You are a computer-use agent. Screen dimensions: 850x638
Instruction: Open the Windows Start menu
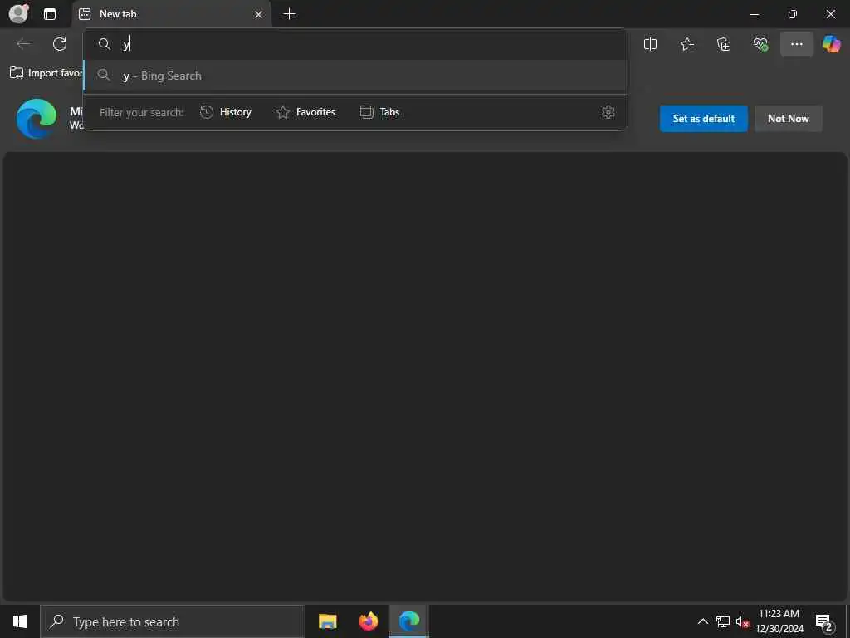click(20, 621)
